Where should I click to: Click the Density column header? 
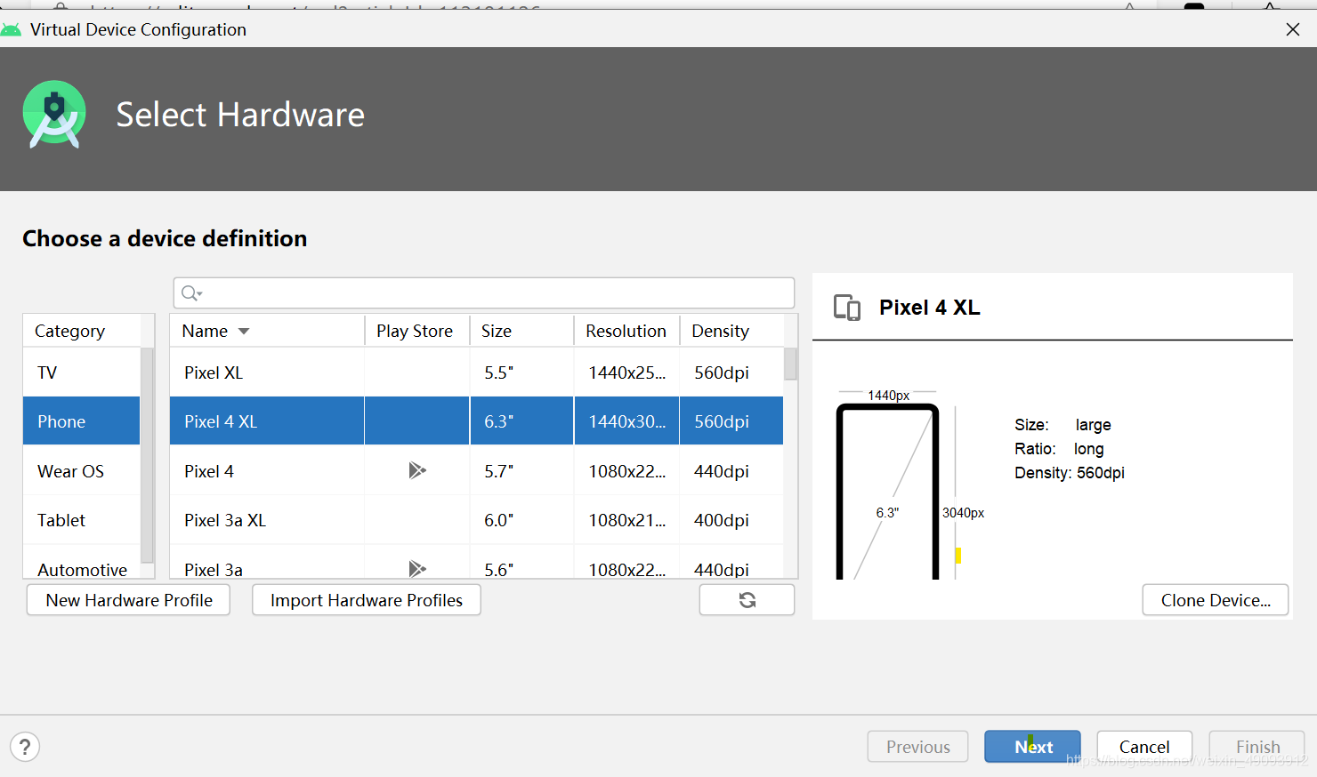(x=731, y=331)
